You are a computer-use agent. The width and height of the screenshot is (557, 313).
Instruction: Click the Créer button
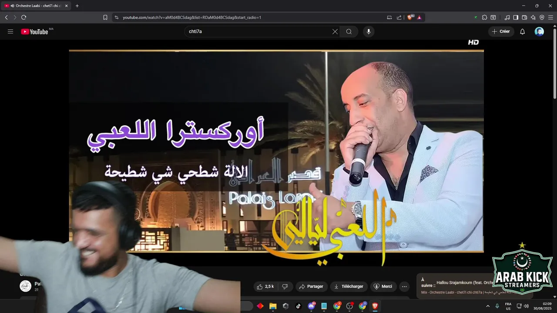point(501,31)
